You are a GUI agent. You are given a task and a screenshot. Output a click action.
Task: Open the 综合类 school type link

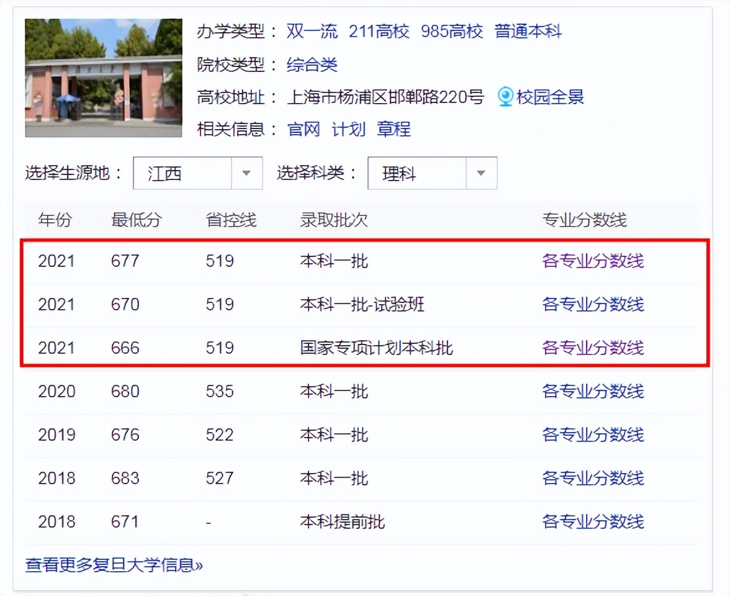[312, 65]
